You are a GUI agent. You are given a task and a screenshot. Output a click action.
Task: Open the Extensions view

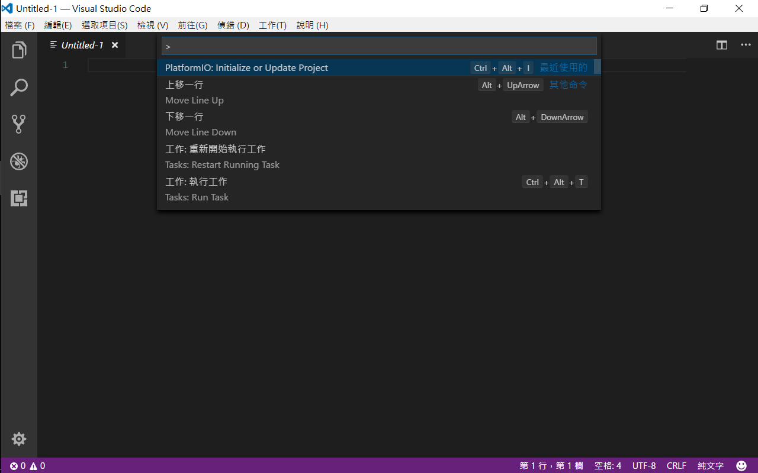(18, 198)
